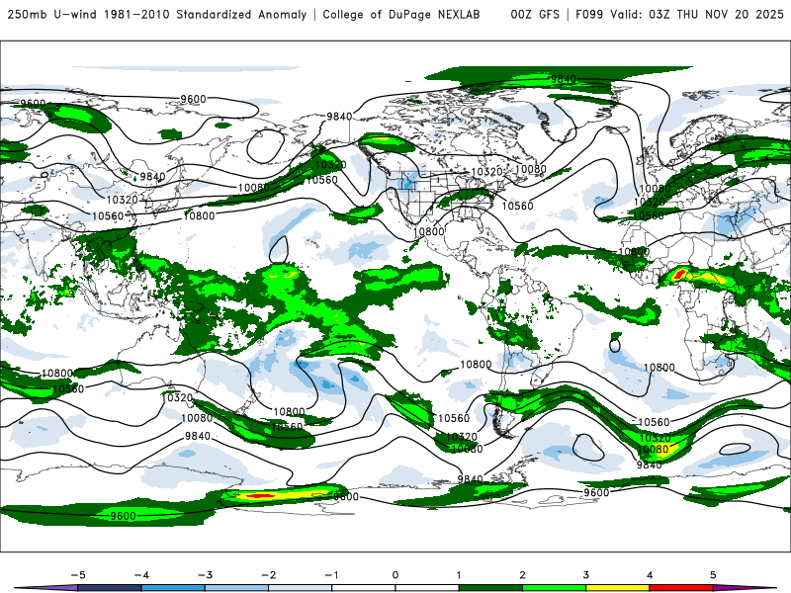Click the '-1' colorbar tick label

click(x=331, y=575)
